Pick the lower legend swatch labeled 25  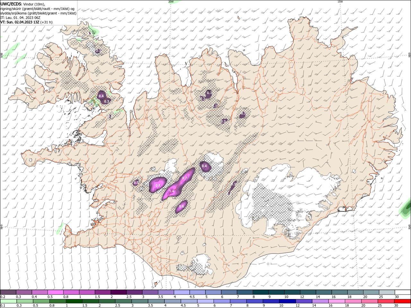[x=386, y=301]
